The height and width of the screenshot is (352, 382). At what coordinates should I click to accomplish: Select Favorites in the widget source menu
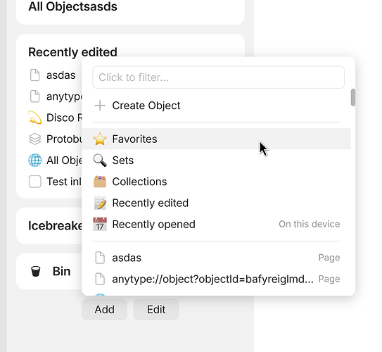(217, 139)
